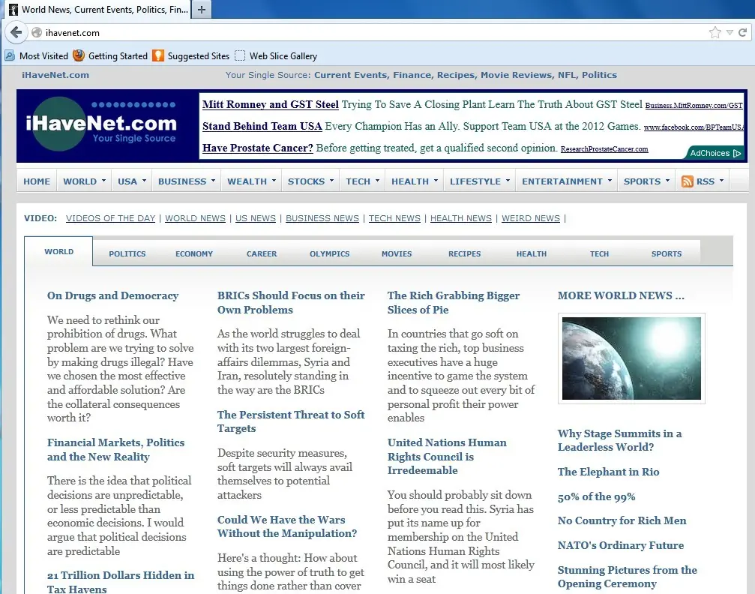Open The Rich Grabbing Bigger Slices of Pie
The image size is (755, 594).
coord(453,302)
